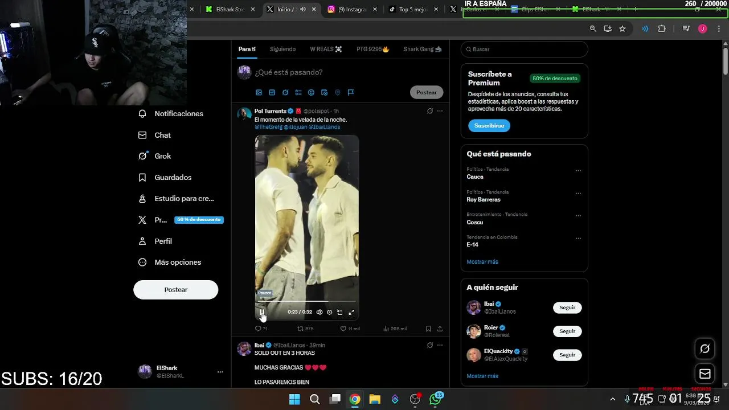Open video settings gear in the player
This screenshot has height=410, width=729.
pyautogui.click(x=329, y=312)
